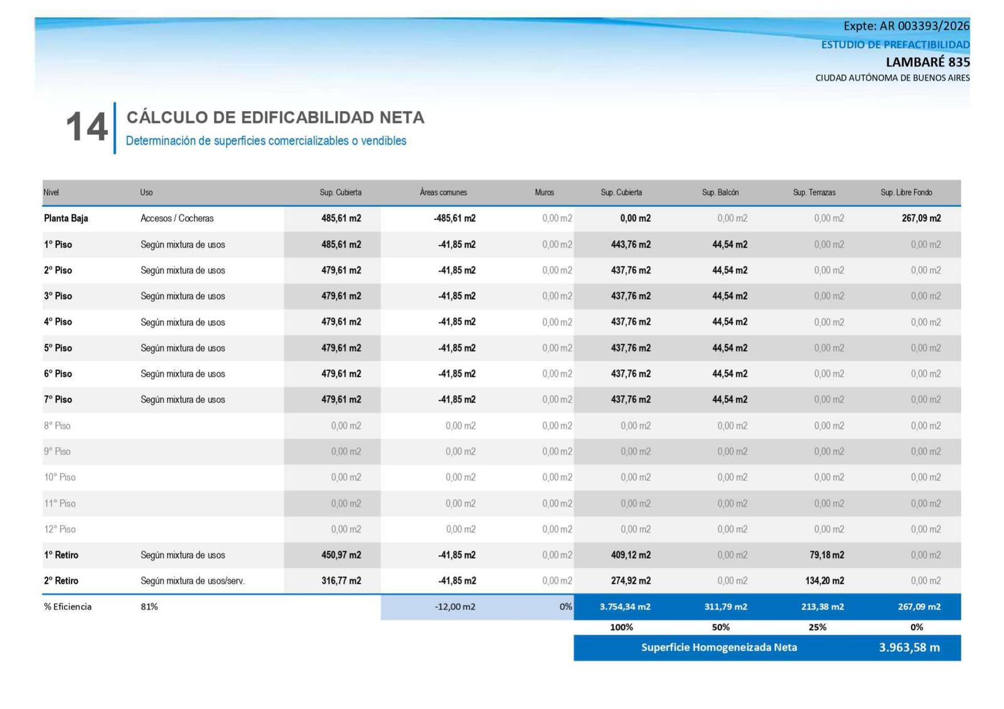Select the Planta Baja row label

click(66, 218)
